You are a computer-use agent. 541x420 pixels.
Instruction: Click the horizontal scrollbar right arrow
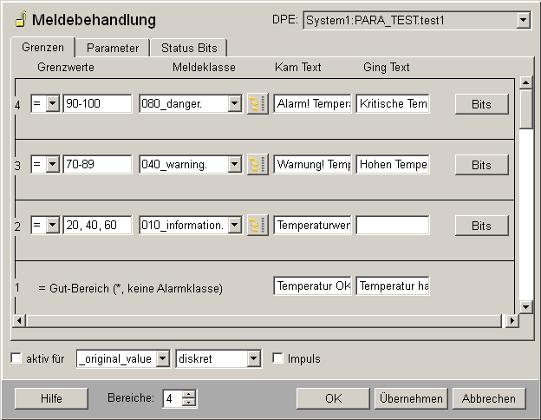point(512,320)
